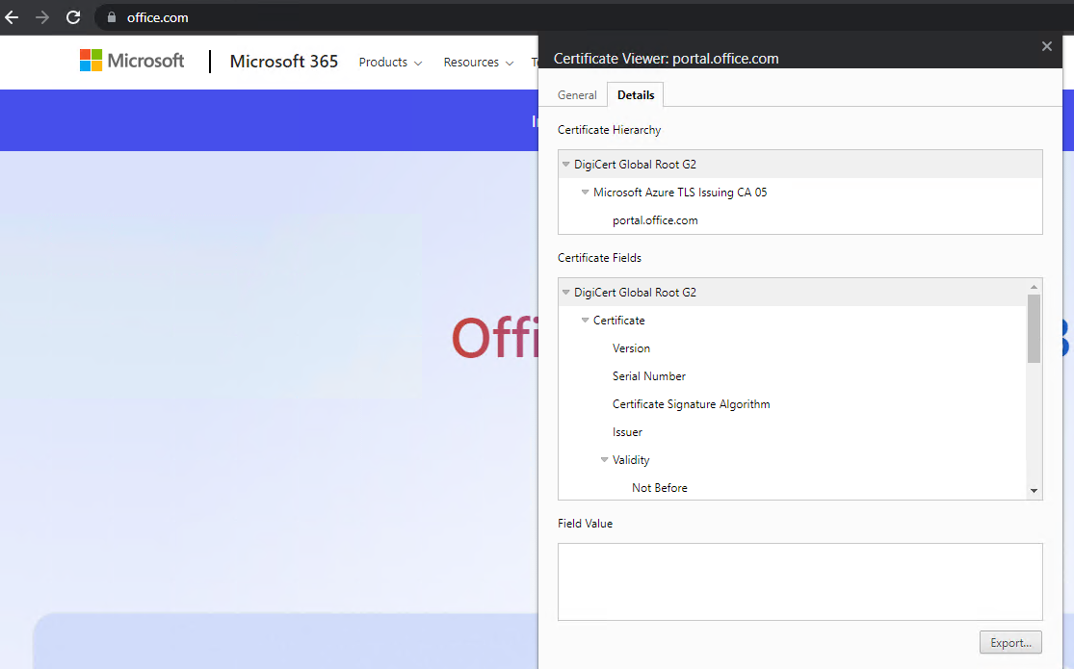
Task: Open the Microsoft 365 link
Action: point(283,62)
